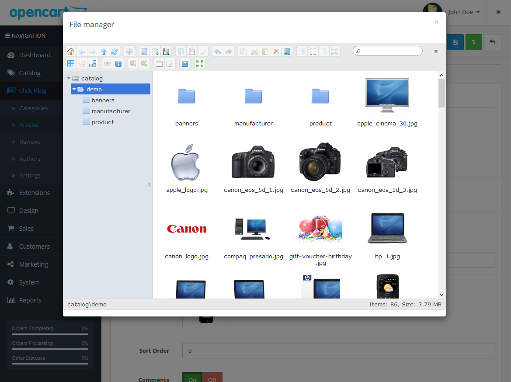Go back with left arrow icon
This screenshot has width=511, height=382.
[x=82, y=52]
